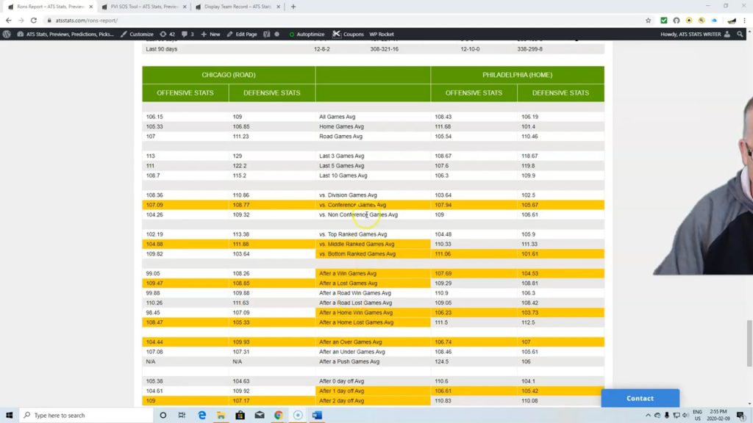Launch Microsoft Edge from the taskbar
Screen dimensions: 753x423
pyautogui.click(x=202, y=416)
